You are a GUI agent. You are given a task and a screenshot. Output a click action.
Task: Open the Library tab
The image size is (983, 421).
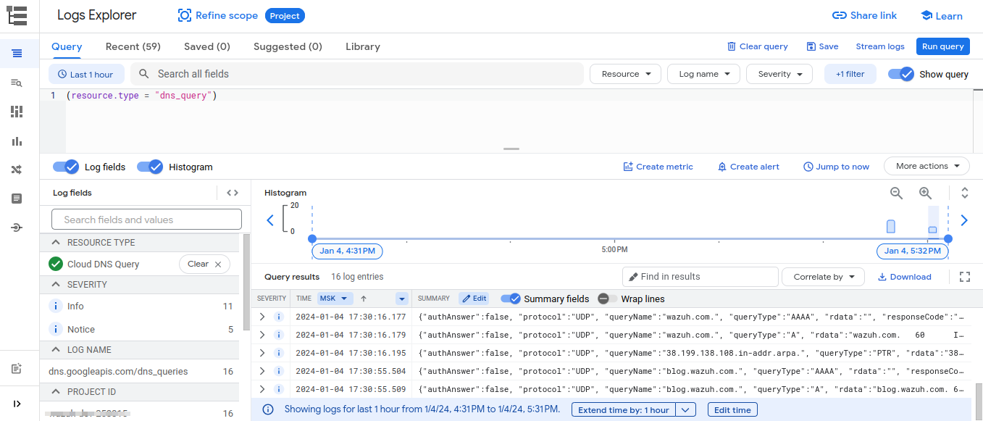362,46
